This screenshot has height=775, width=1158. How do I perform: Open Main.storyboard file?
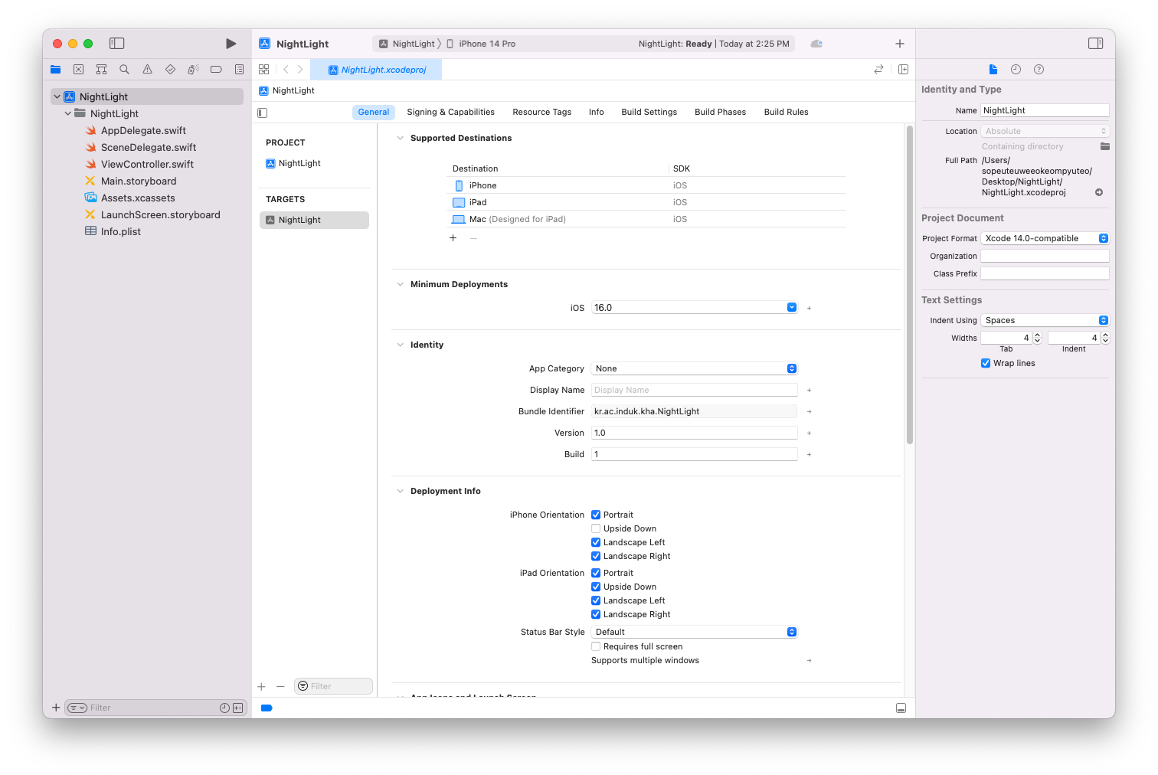pos(139,181)
